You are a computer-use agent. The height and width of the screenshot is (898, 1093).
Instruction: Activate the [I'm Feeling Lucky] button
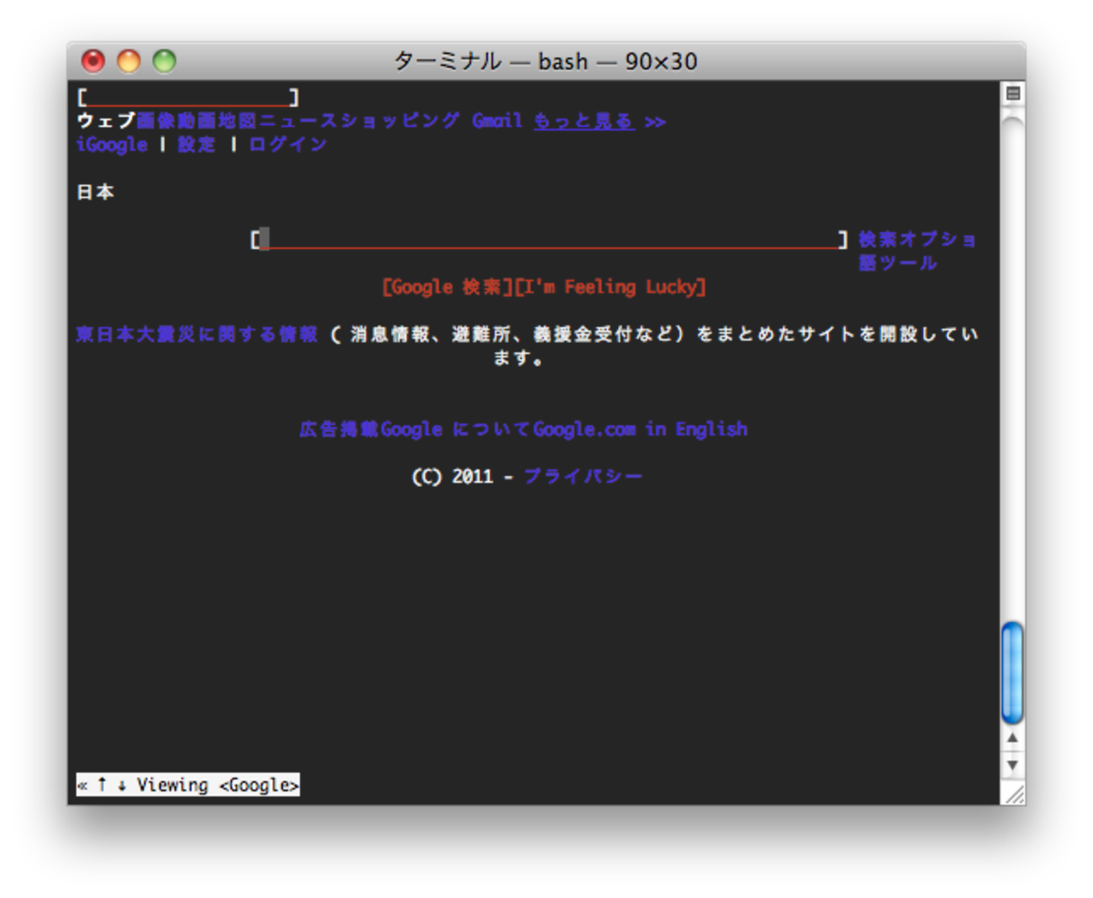tap(610, 288)
